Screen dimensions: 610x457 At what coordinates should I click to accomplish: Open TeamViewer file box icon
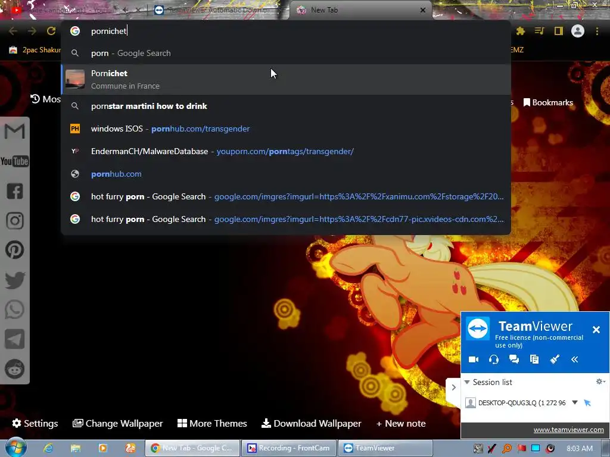point(534,359)
